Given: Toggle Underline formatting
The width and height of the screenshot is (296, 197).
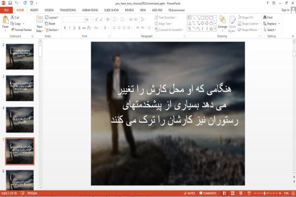Looking at the screenshot, I should click(74, 28).
